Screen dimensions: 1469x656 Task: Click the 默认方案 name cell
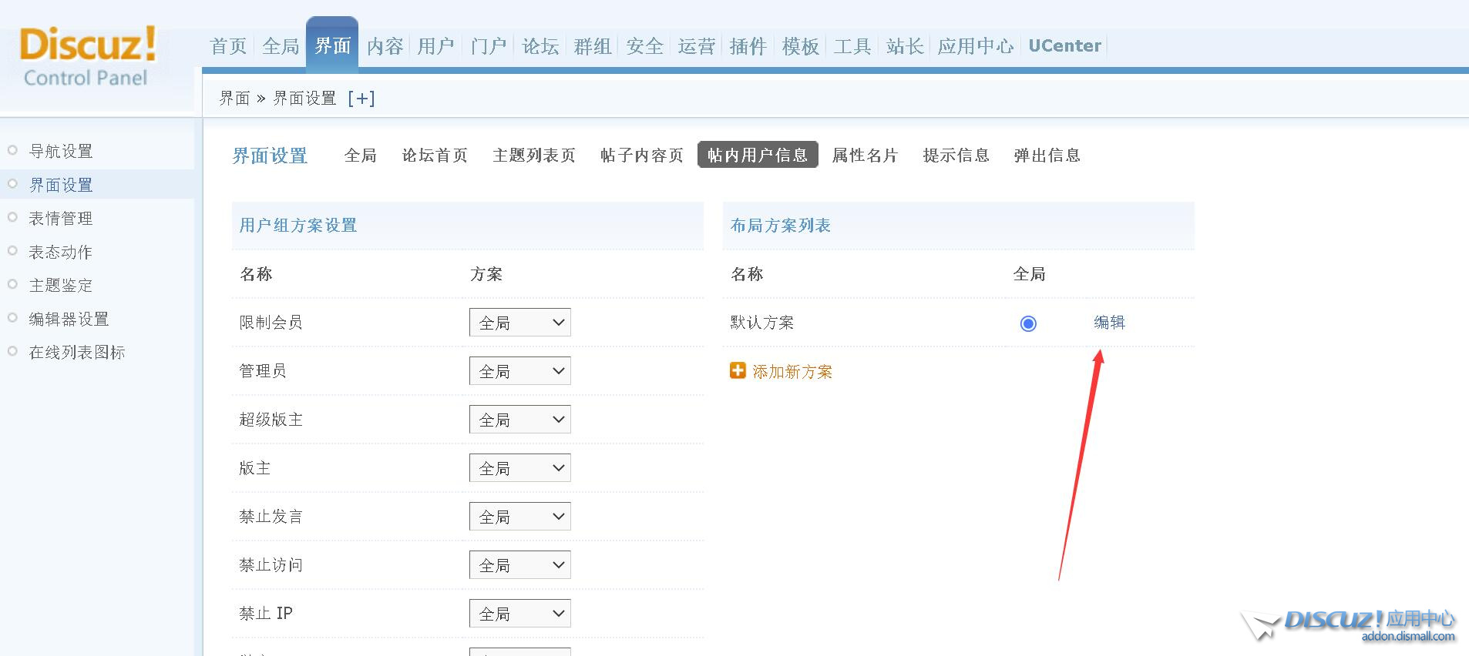click(762, 323)
